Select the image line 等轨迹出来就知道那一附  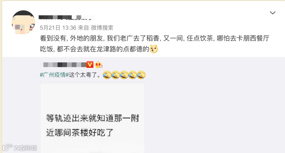(x=93, y=118)
